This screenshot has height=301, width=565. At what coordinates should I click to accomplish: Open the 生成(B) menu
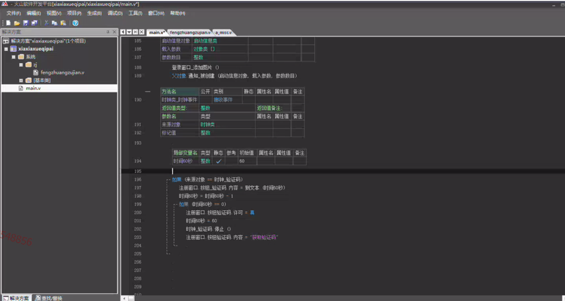[94, 13]
